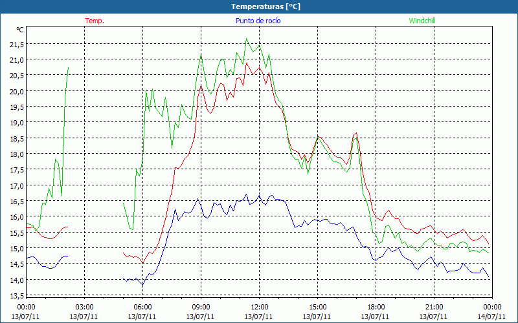This screenshot has height=323, width=518.
Task: Click the 17,0 y-axis value
Action: pos(17,185)
